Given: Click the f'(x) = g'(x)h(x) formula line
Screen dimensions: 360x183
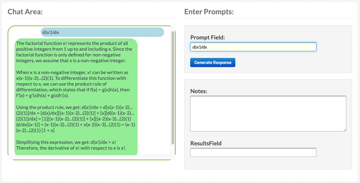Looking at the screenshot, I should click(x=43, y=96).
